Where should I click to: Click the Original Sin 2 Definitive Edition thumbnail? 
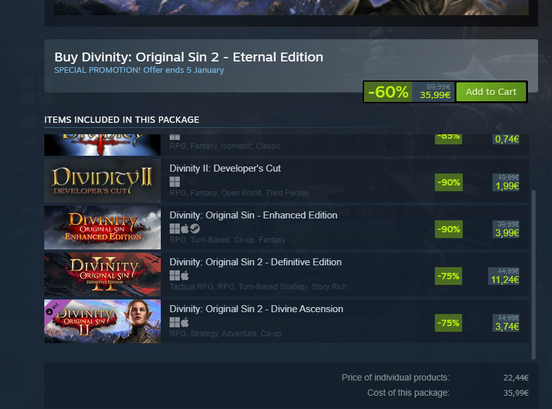point(103,274)
